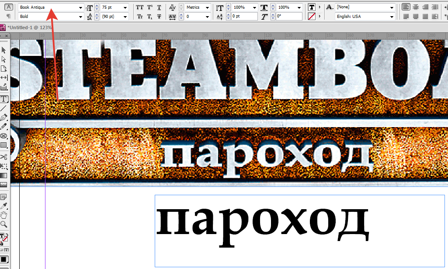
Task: Open the (90 pt) leading dropdown
Action: (125, 17)
